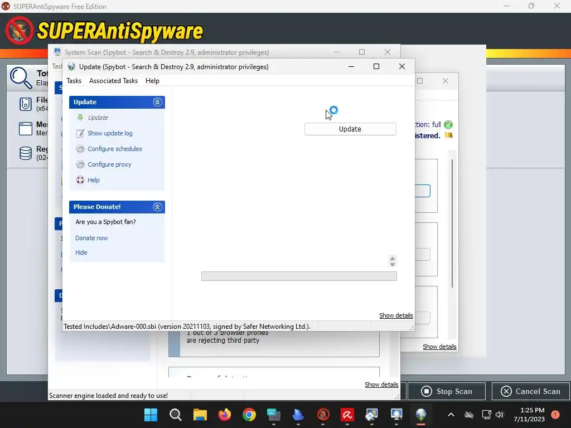This screenshot has height=428, width=571.
Task: Click Configure proxy link
Action: point(109,164)
